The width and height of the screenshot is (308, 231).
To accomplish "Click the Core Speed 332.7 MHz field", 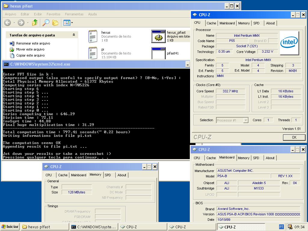I will point(230,91).
